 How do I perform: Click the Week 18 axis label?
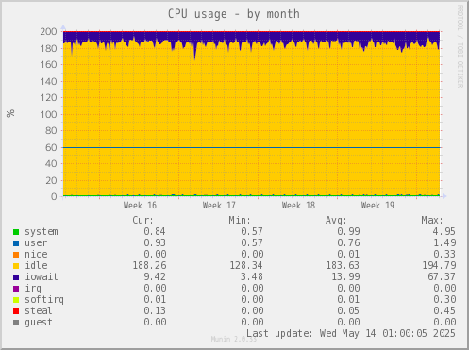[x=298, y=206]
